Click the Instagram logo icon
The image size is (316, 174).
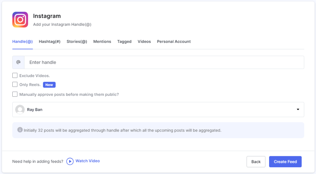coord(20,20)
